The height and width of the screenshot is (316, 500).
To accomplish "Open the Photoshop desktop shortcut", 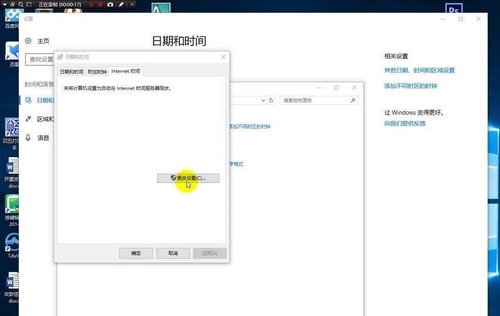I will point(454,8).
